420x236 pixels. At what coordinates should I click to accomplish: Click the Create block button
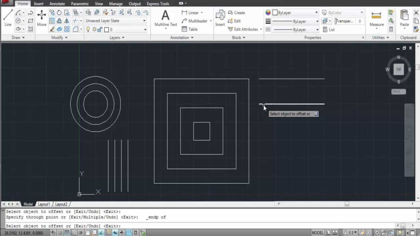[236, 12]
